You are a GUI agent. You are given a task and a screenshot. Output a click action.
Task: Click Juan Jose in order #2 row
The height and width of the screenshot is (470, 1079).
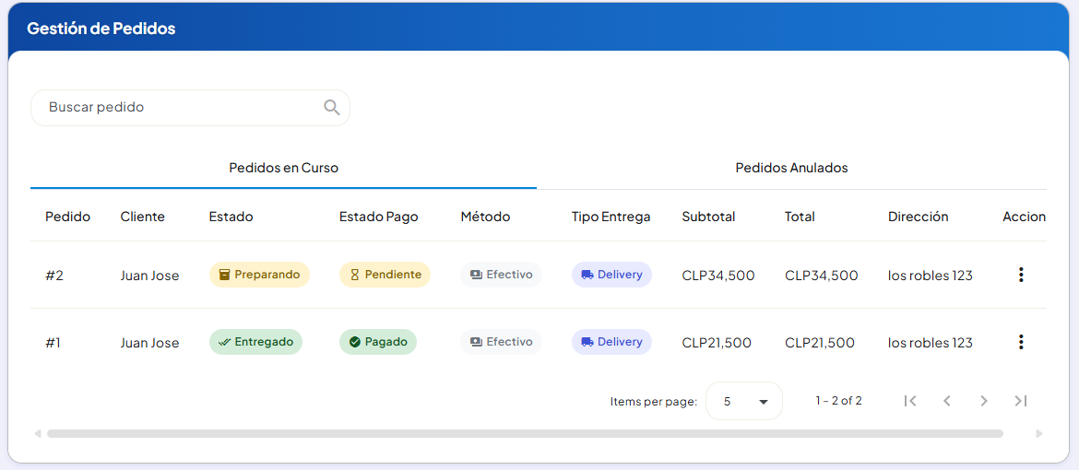click(x=149, y=276)
